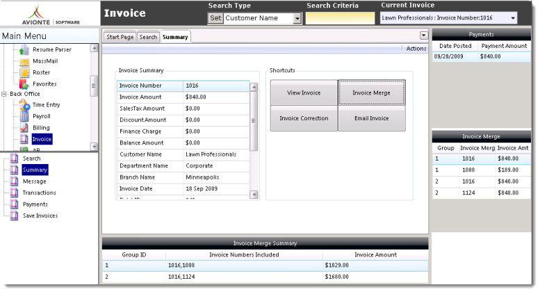Click the Search Criteria input field
Viewport: 540px width, 292px height.
click(339, 19)
